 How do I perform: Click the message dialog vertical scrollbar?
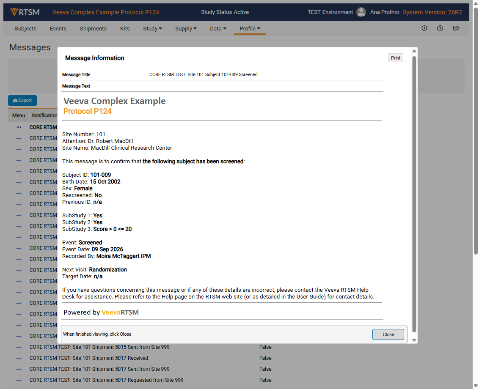click(414, 194)
